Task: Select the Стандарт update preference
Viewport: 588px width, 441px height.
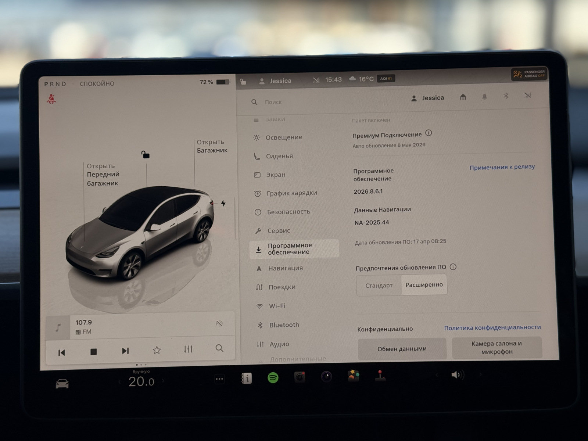Action: pos(379,286)
